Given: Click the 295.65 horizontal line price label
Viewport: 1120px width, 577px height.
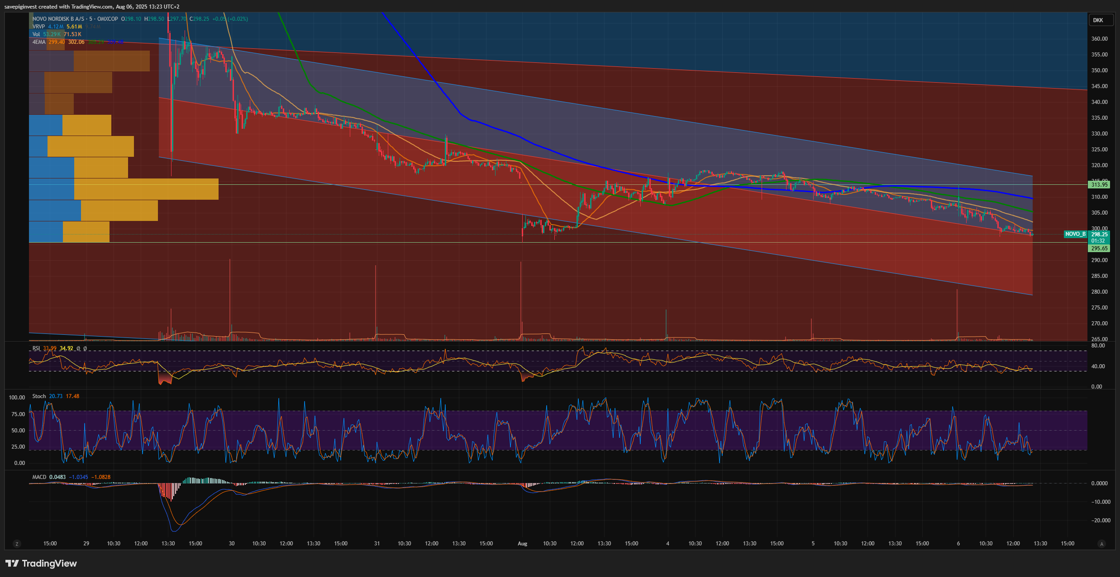Looking at the screenshot, I should pyautogui.click(x=1099, y=249).
